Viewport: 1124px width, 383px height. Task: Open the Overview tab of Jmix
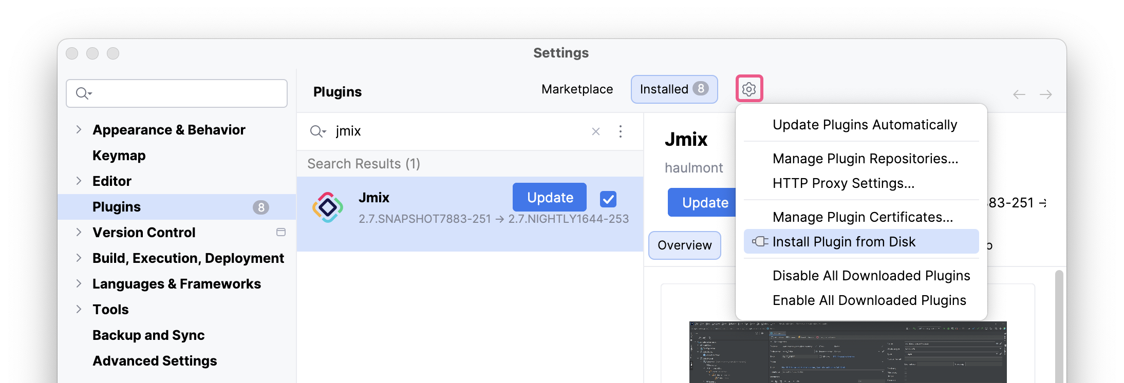pyautogui.click(x=685, y=245)
